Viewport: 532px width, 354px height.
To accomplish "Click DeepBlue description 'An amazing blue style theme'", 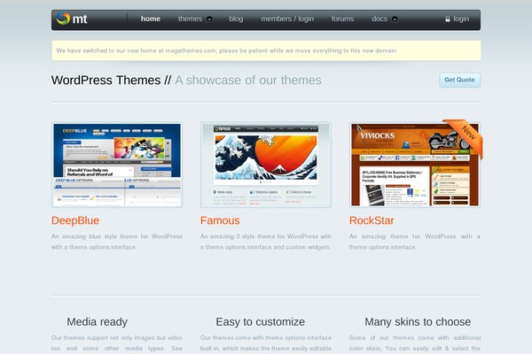I will pos(117,242).
